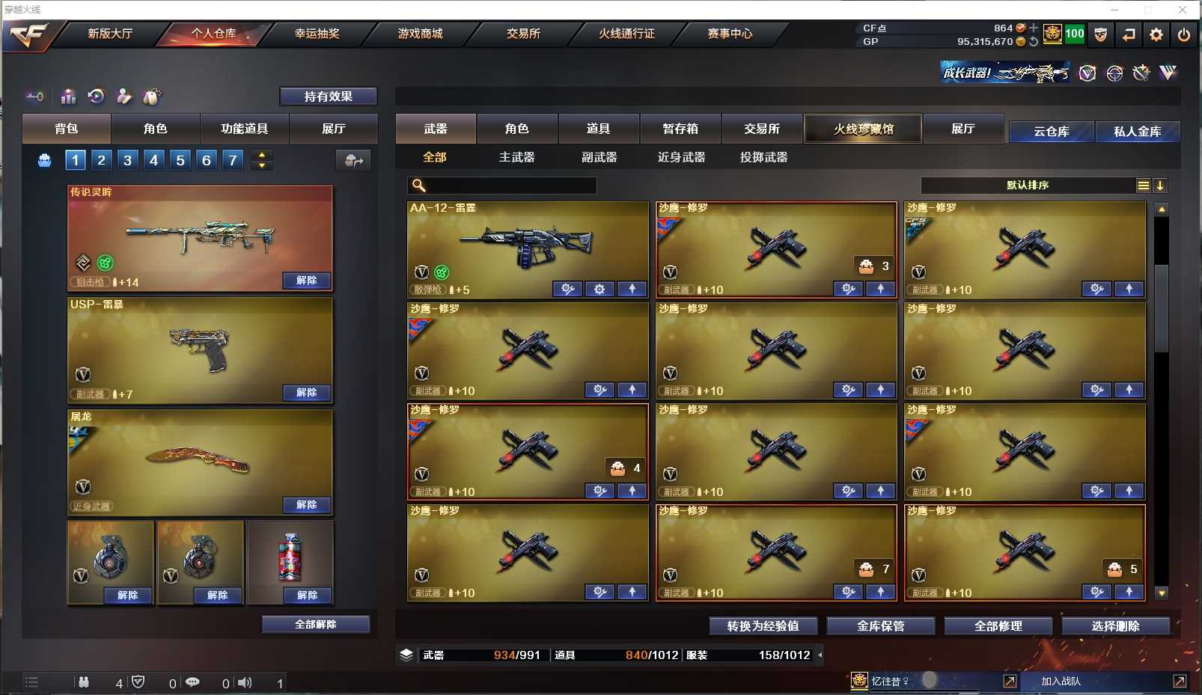Open settings gear in the top bar
This screenshot has height=695, width=1202.
pyautogui.click(x=1156, y=34)
